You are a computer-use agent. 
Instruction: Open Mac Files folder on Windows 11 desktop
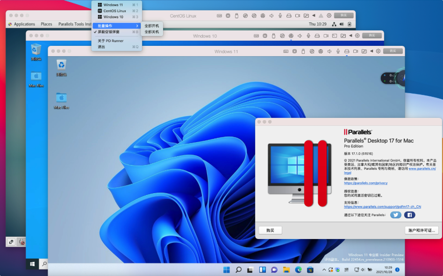click(x=61, y=101)
